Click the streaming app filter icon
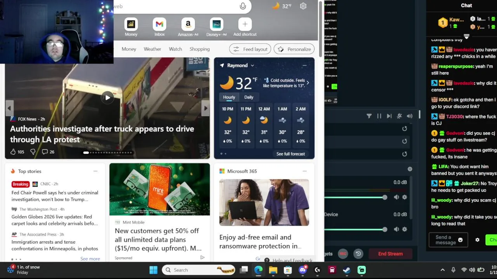This screenshot has width=497, height=279. [369, 116]
